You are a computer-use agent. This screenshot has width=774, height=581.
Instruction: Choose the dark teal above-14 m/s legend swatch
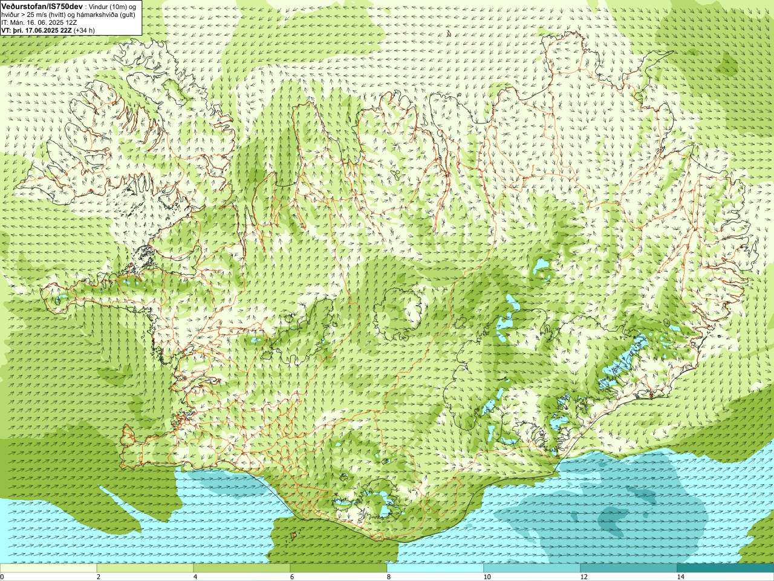726,568
